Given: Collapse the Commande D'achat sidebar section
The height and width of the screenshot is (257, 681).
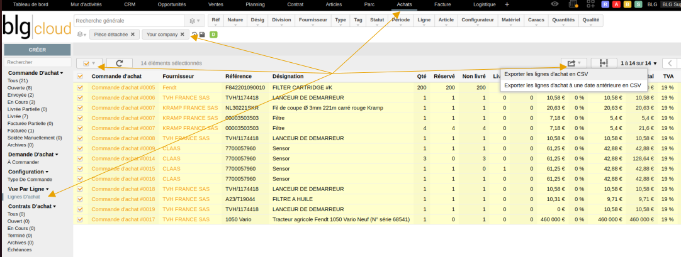Looking at the screenshot, I should (x=36, y=74).
